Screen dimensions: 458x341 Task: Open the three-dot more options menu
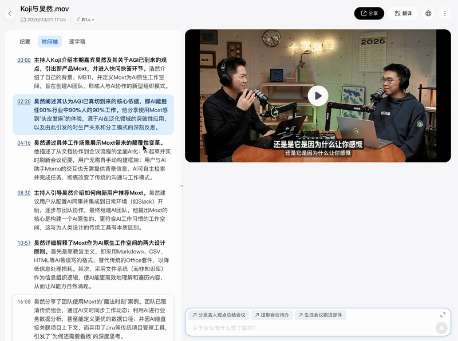tap(445, 13)
